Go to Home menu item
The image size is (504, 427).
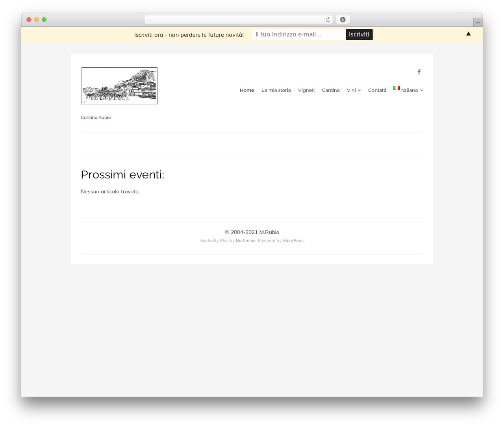tap(247, 90)
